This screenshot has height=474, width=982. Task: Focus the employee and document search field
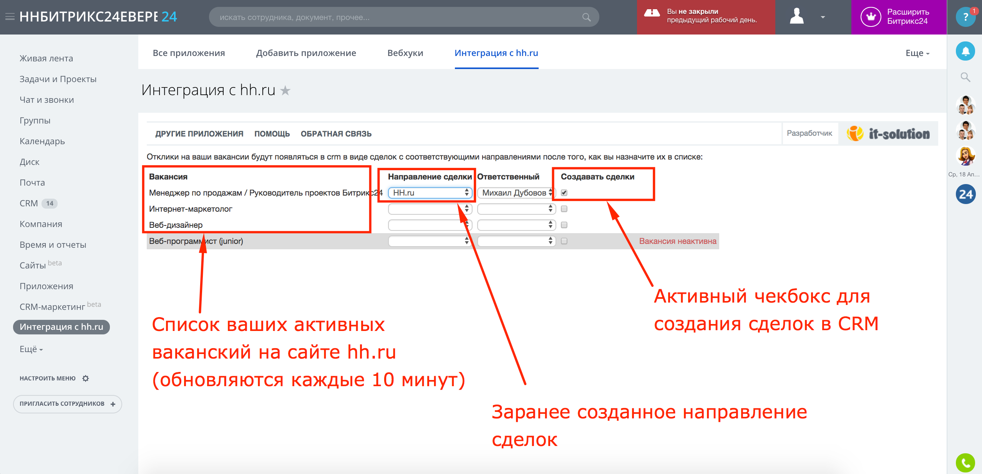point(403,17)
